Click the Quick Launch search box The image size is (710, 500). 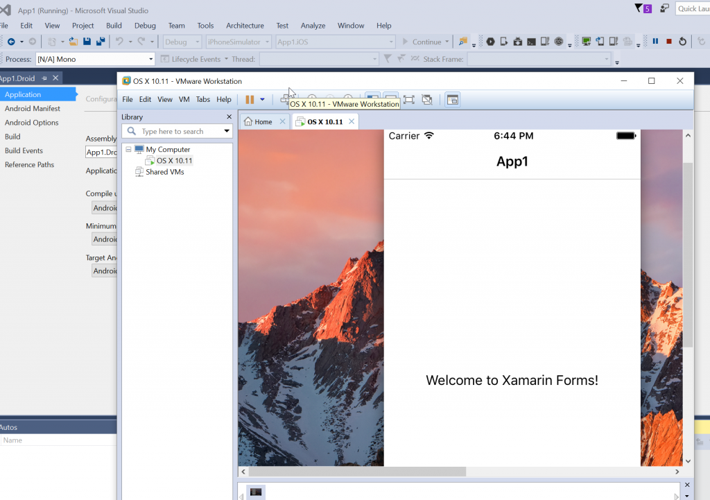[693, 8]
